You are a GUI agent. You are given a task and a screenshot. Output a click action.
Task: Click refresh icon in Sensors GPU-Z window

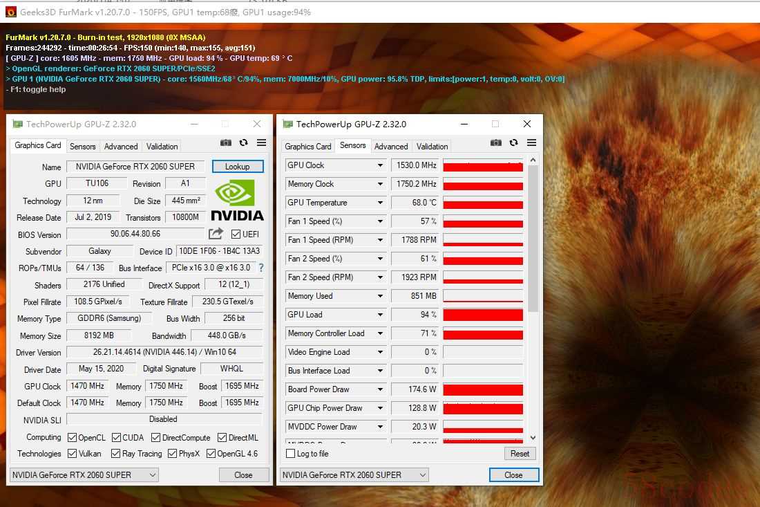coord(514,142)
